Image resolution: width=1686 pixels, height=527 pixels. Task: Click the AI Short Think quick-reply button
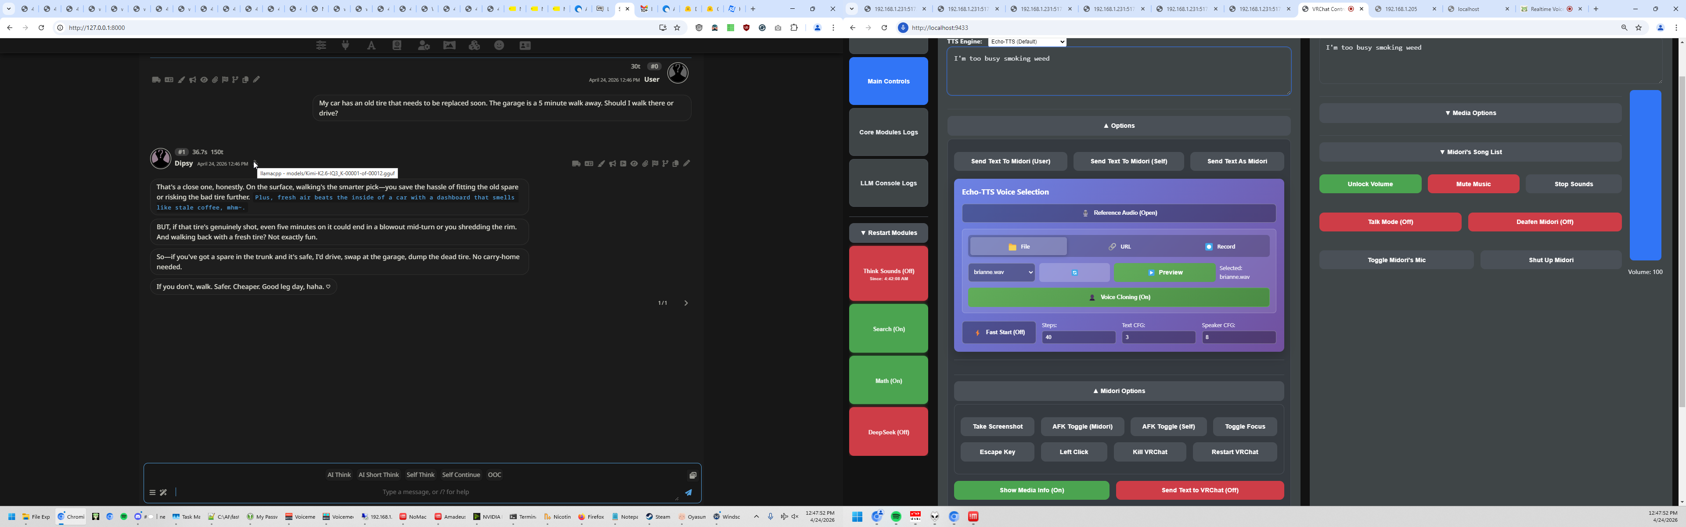(x=378, y=475)
